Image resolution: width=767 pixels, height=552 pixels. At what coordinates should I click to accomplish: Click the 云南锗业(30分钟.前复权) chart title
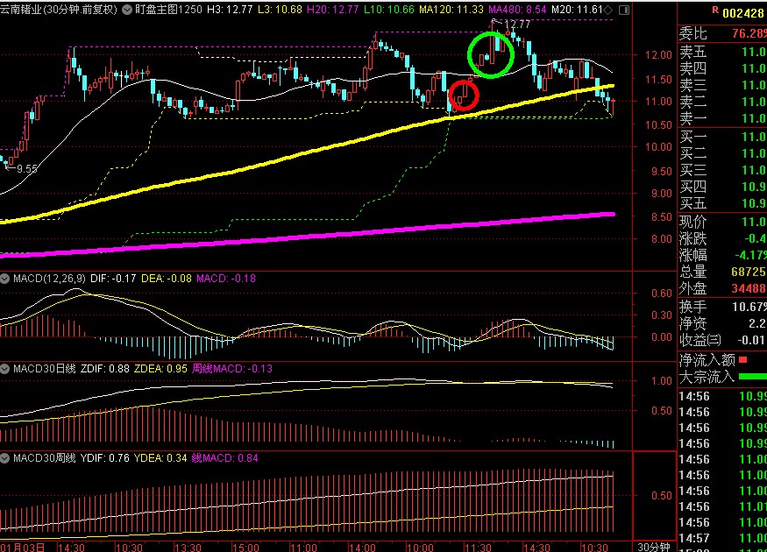pyautogui.click(x=59, y=10)
